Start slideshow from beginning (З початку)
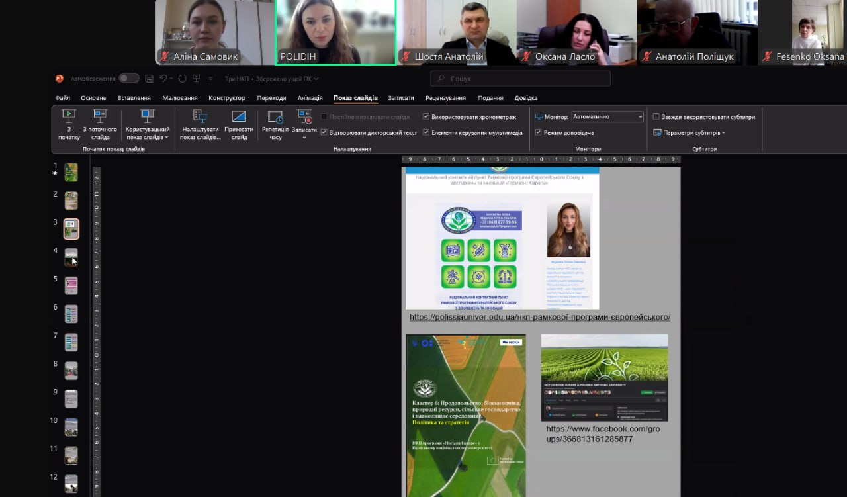 [x=69, y=125]
